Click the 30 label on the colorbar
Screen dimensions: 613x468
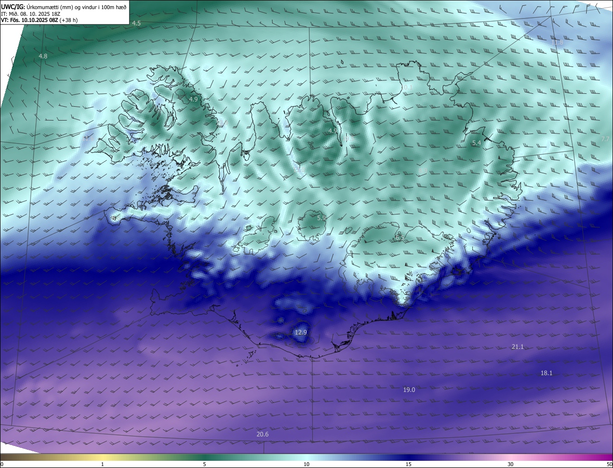pyautogui.click(x=511, y=464)
